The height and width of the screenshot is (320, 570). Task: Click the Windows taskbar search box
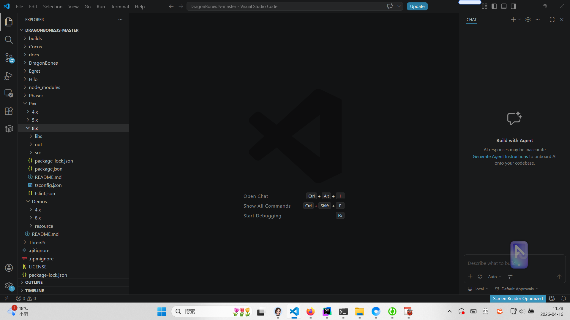click(212, 311)
